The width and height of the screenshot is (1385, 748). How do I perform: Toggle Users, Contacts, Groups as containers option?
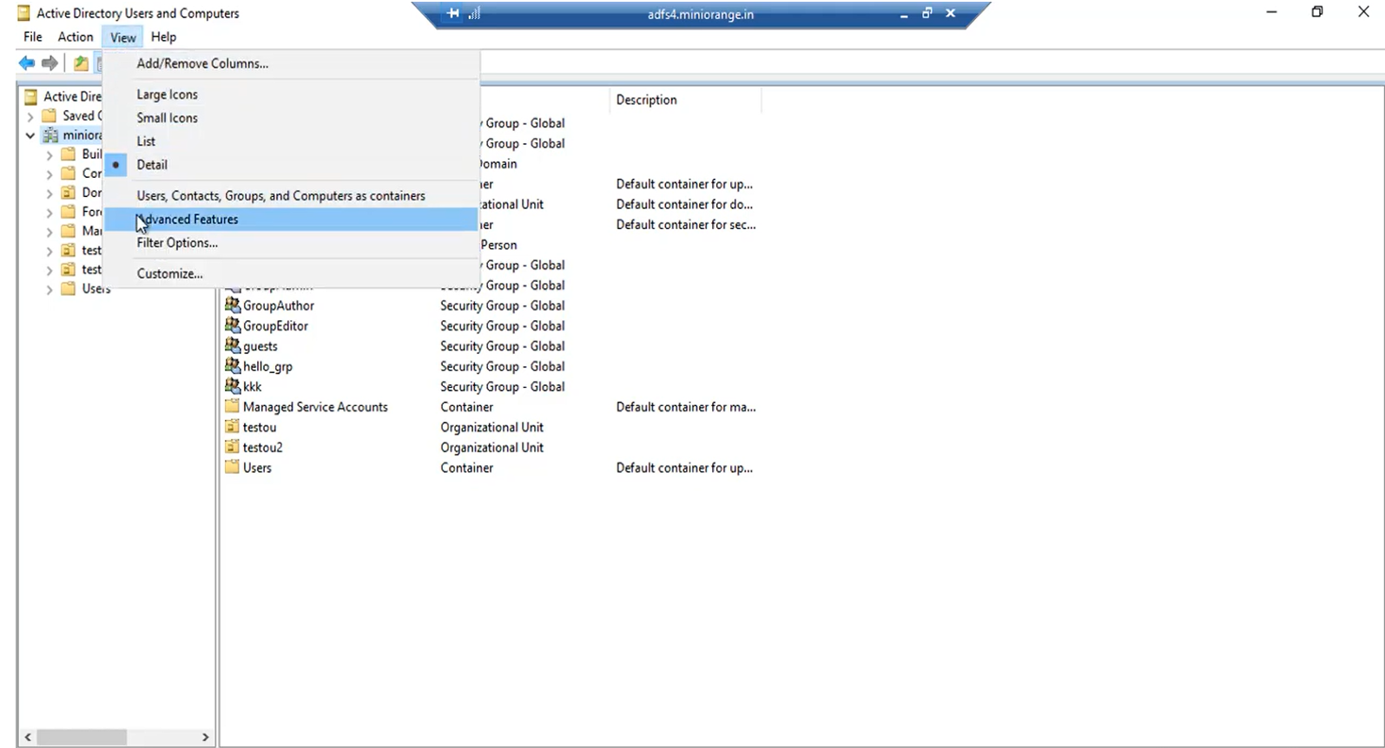click(x=291, y=196)
